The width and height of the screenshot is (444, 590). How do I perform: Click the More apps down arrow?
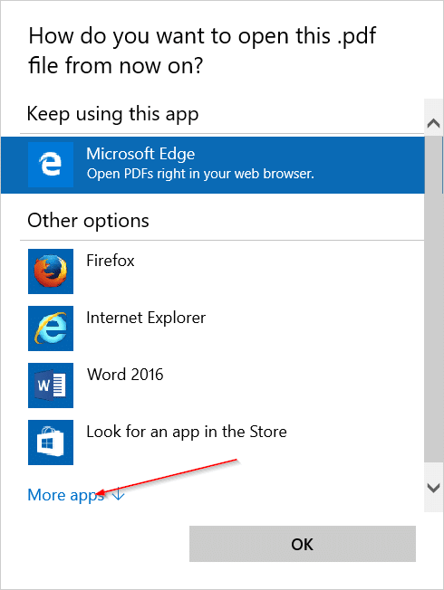tap(119, 494)
